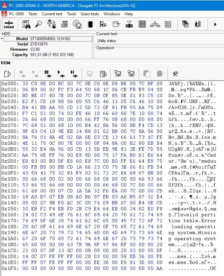
Task: Expand the HDD model dropdown arrow
Action: coord(2,39)
